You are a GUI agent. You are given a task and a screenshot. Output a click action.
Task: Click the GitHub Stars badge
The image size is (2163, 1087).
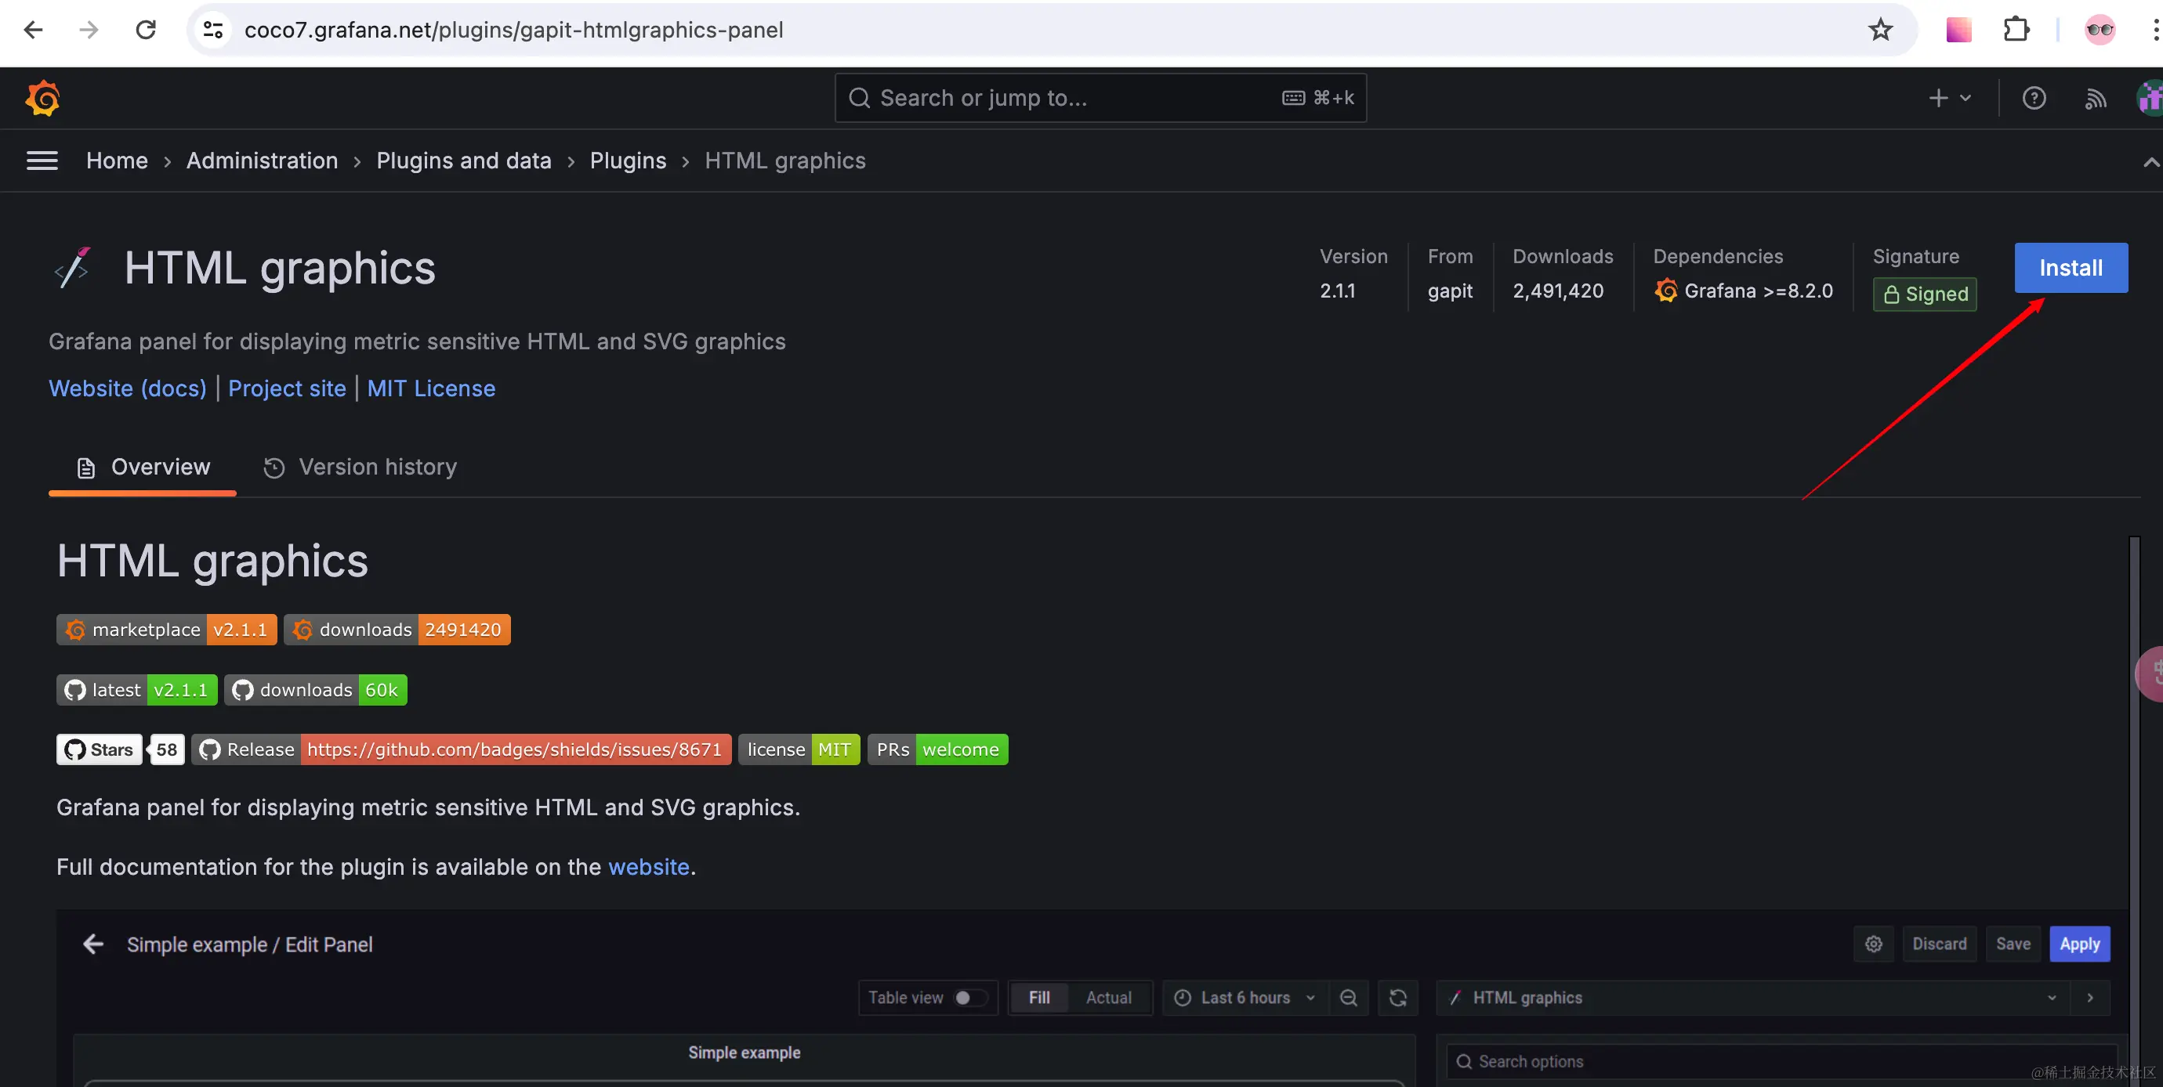[x=99, y=749]
